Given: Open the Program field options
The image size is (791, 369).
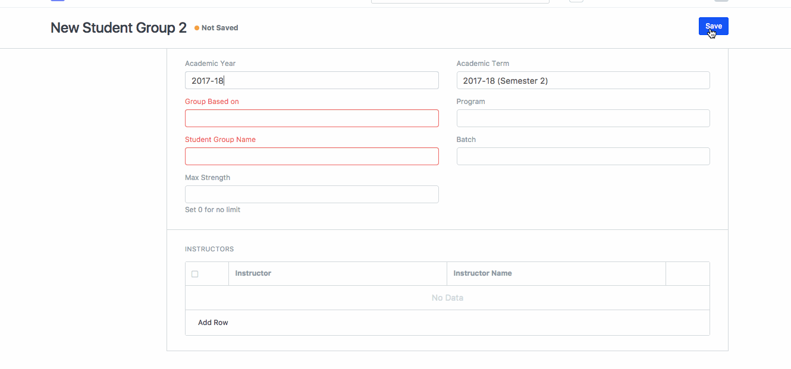Looking at the screenshot, I should [583, 118].
